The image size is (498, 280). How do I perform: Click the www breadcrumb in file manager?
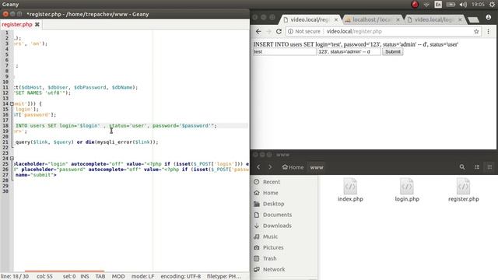(x=317, y=167)
